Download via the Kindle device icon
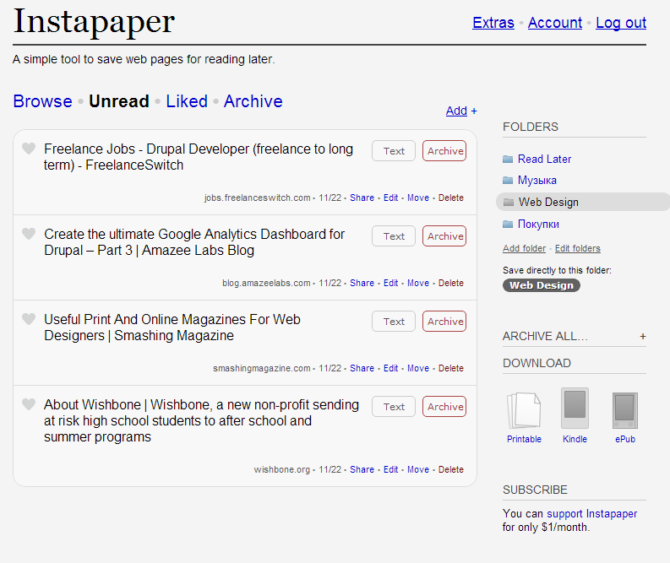 pyautogui.click(x=575, y=408)
